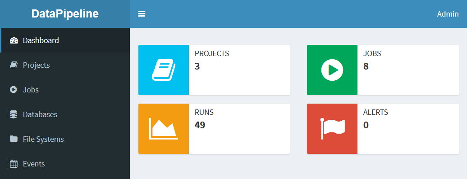Click the Databases stack icon in the sidebar

pos(14,114)
